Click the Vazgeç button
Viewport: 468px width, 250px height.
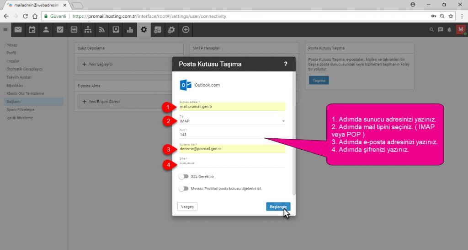tap(187, 207)
